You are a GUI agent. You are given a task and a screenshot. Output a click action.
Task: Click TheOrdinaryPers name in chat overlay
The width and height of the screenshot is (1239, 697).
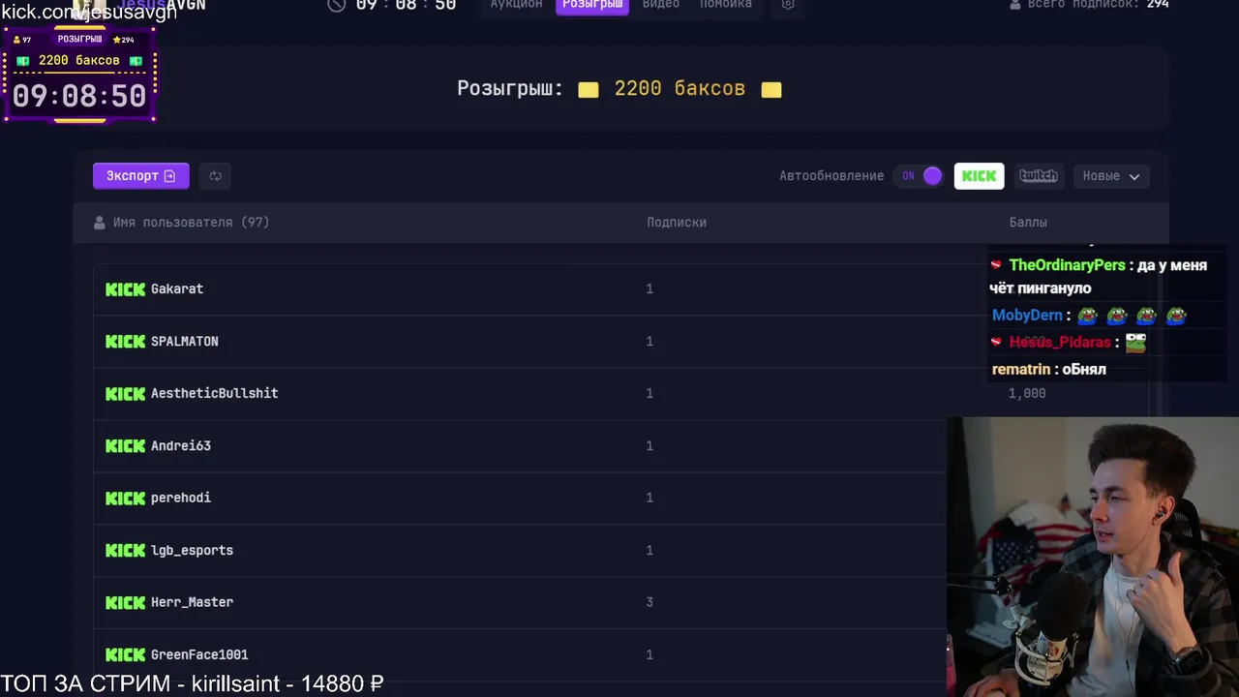[x=1067, y=265]
